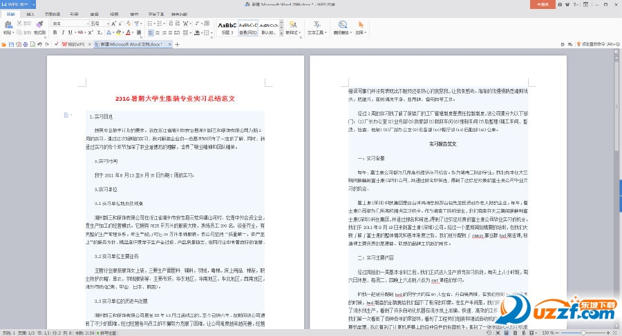Align paragraph left

(x=151, y=32)
